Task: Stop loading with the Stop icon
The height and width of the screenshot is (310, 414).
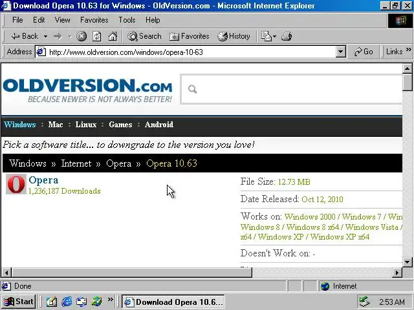Action: click(82, 36)
